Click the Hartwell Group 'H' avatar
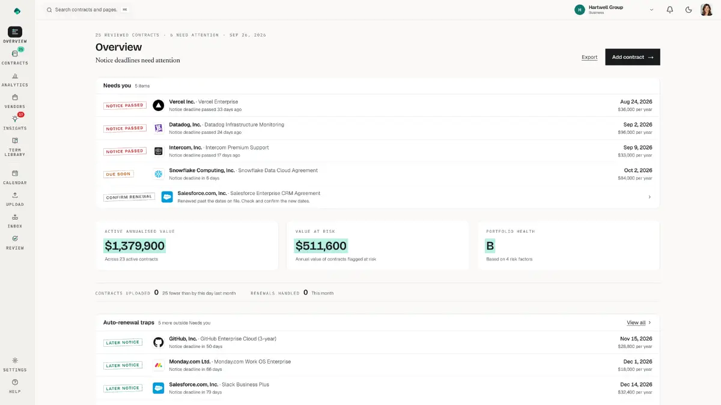 580,10
